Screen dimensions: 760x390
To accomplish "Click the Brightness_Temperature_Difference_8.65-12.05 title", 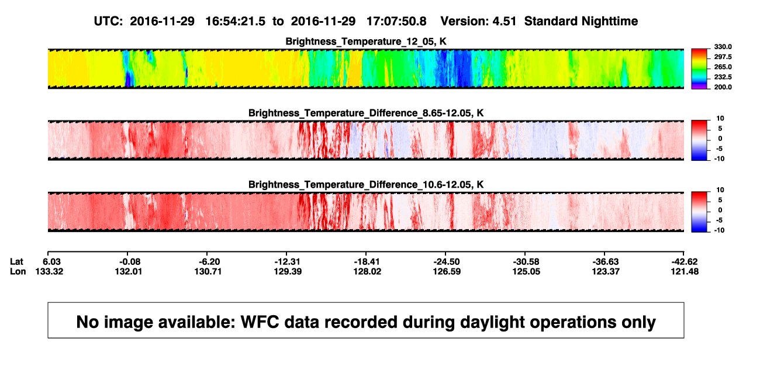I will pyautogui.click(x=366, y=112).
